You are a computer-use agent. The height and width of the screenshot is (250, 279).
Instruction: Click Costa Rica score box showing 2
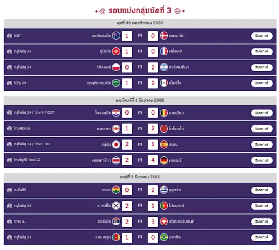127,160
